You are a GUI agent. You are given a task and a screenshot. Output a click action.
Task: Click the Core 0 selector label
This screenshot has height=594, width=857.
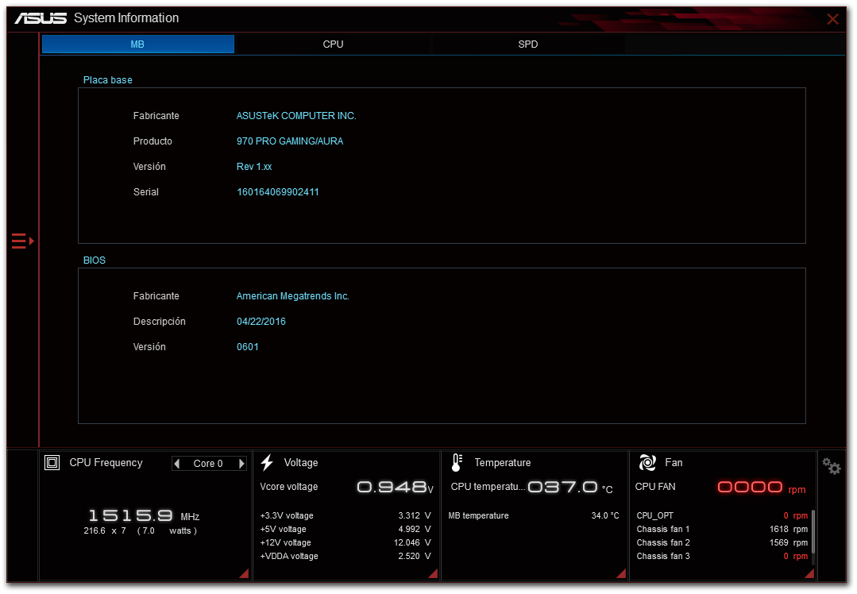tap(208, 464)
